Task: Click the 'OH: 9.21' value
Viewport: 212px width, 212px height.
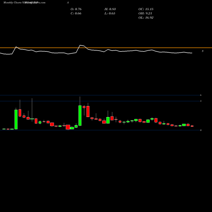Action: [x=145, y=14]
